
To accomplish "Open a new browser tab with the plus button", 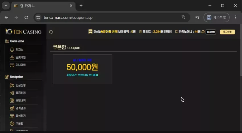I will tap(81, 6).
